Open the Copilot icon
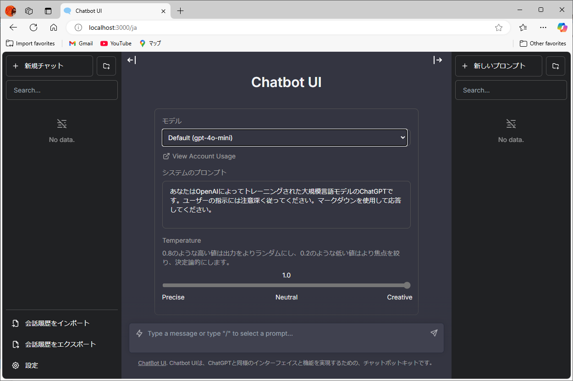Screen dimensions: 573x381 pos(562,27)
